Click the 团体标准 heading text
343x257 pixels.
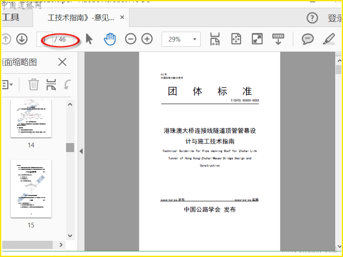[210, 91]
